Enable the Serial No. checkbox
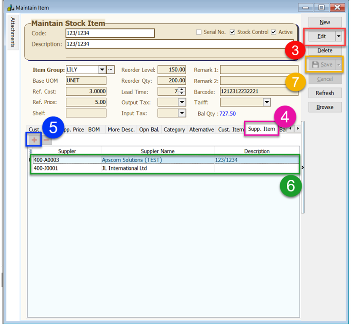Image resolution: width=353 pixels, height=324 pixels. pyautogui.click(x=199, y=32)
